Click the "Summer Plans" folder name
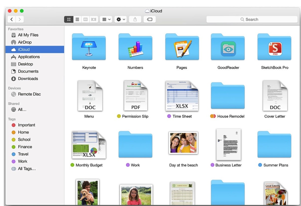Screen dimensions: 301x206 pyautogui.click(x=276, y=165)
